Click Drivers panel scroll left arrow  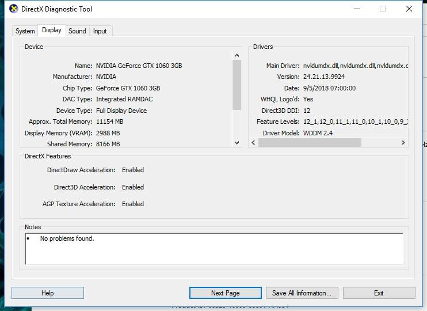[254, 143]
